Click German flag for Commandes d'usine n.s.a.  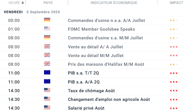47,20
